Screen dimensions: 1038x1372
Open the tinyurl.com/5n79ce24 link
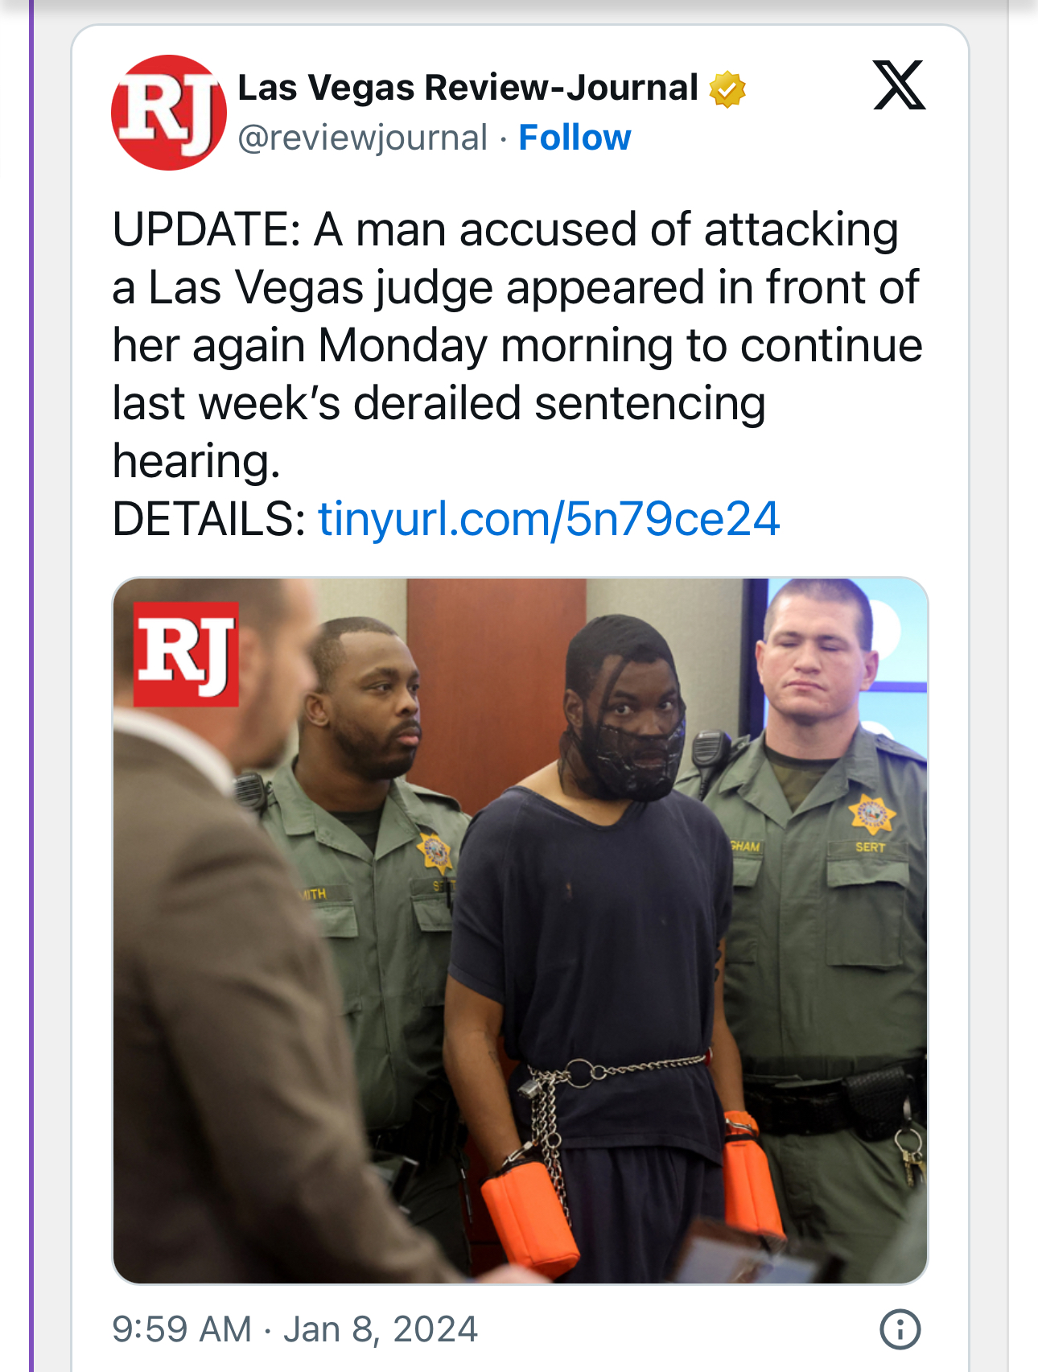click(x=550, y=518)
